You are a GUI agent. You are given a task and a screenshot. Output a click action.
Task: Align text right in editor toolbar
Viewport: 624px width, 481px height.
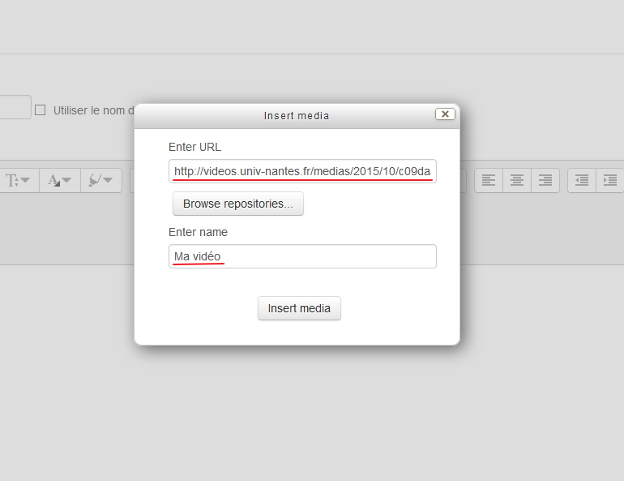(x=545, y=180)
